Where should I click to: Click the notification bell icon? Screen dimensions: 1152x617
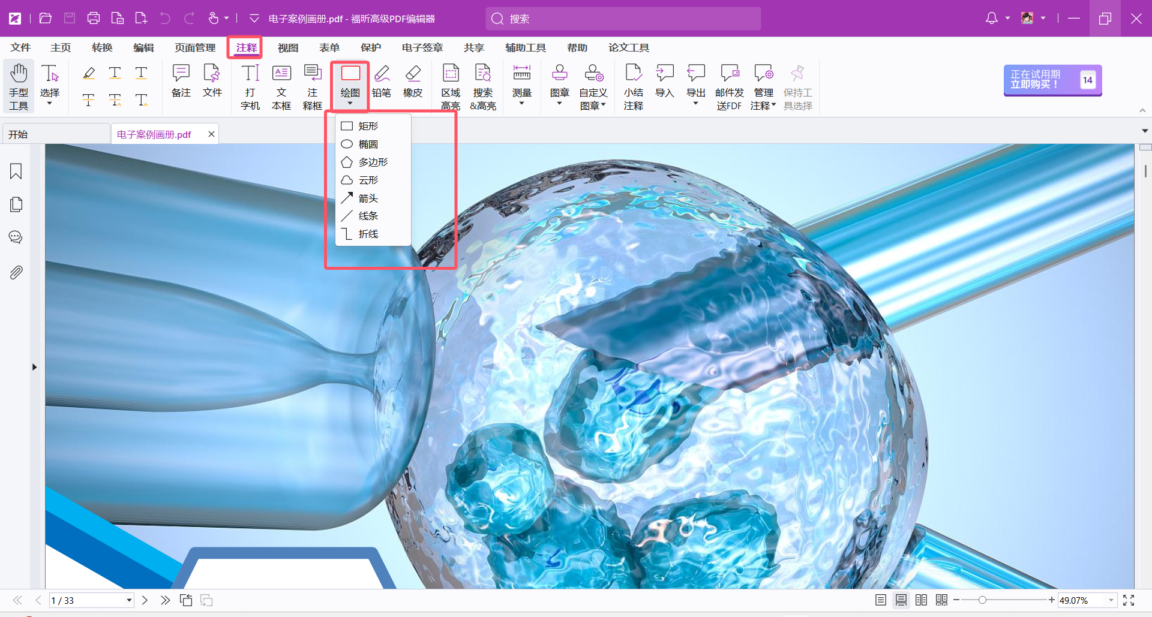click(992, 19)
